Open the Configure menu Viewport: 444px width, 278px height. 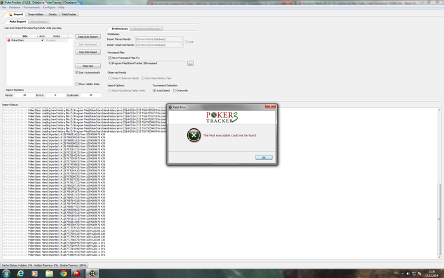point(49,8)
